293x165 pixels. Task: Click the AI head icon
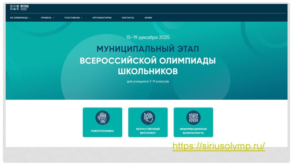(x=148, y=118)
